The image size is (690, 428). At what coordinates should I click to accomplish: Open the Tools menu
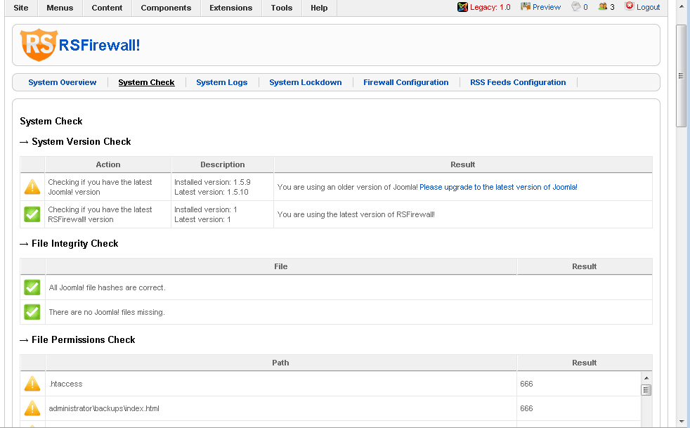282,8
